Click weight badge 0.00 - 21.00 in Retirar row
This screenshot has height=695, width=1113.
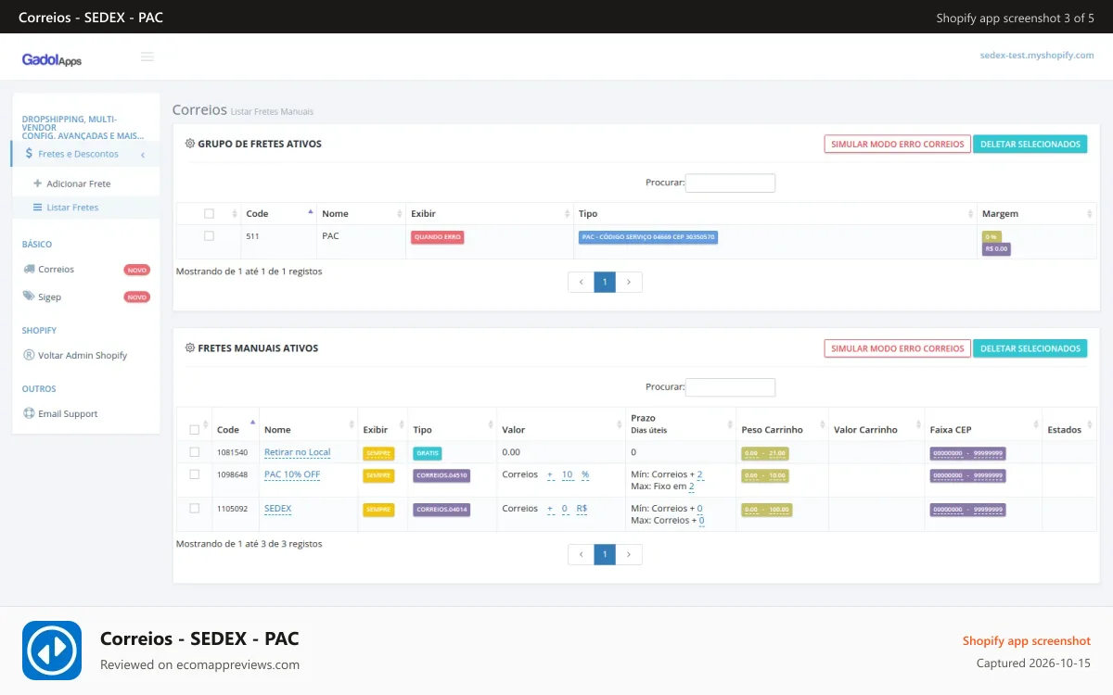[x=765, y=453]
